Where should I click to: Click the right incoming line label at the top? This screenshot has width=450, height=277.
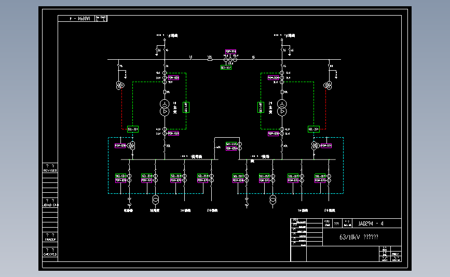284,36
